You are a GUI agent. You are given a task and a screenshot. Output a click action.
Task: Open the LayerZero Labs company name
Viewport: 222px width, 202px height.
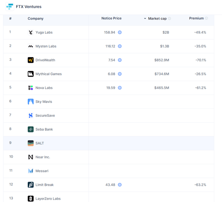click(48, 199)
